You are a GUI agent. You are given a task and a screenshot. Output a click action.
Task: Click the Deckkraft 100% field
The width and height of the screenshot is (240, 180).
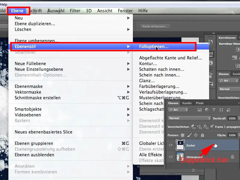click(x=232, y=118)
